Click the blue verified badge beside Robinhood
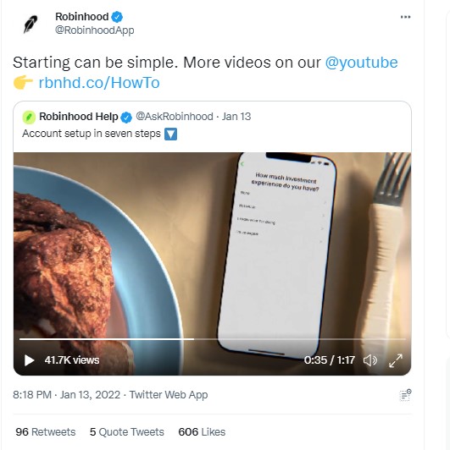Viewport: 450px width, 450px height. click(117, 17)
